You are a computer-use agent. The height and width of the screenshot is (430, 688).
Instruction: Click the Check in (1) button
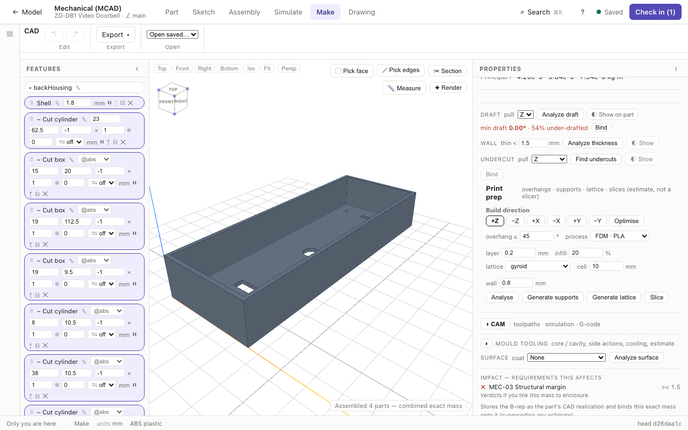(655, 12)
